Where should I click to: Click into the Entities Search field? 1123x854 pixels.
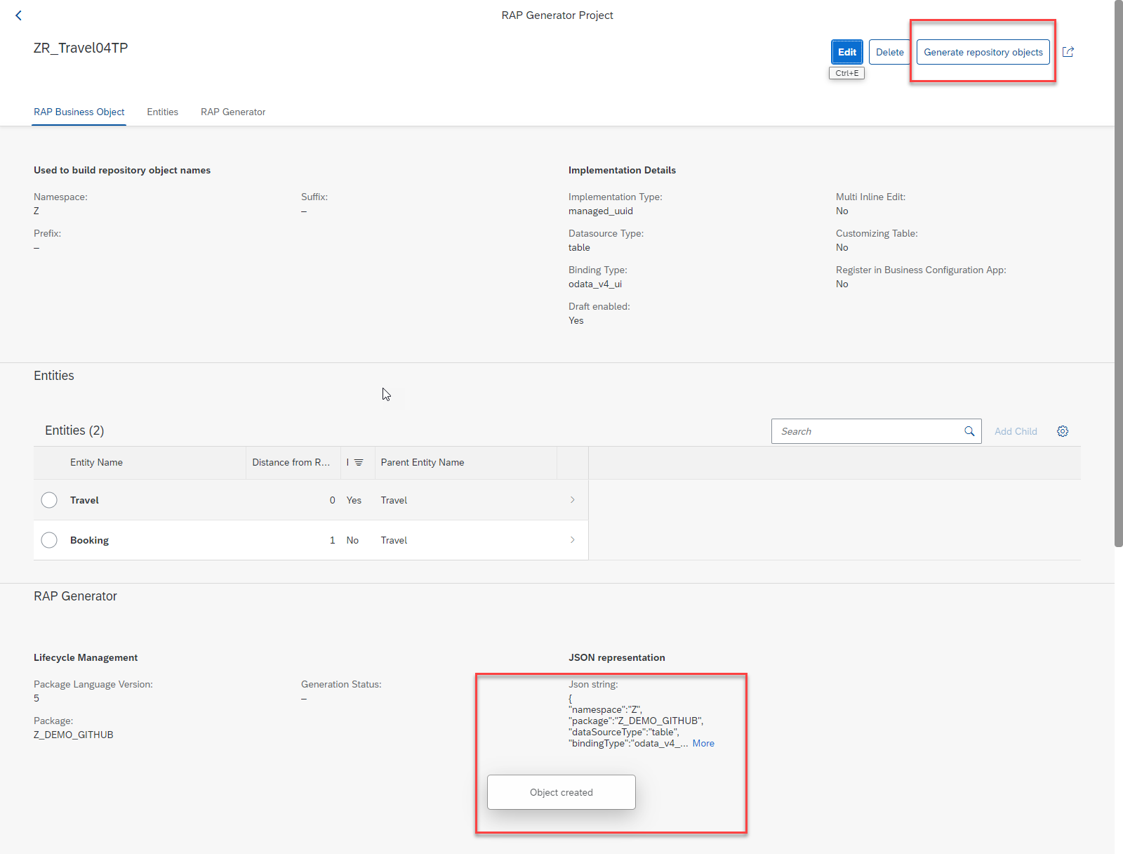pos(867,431)
